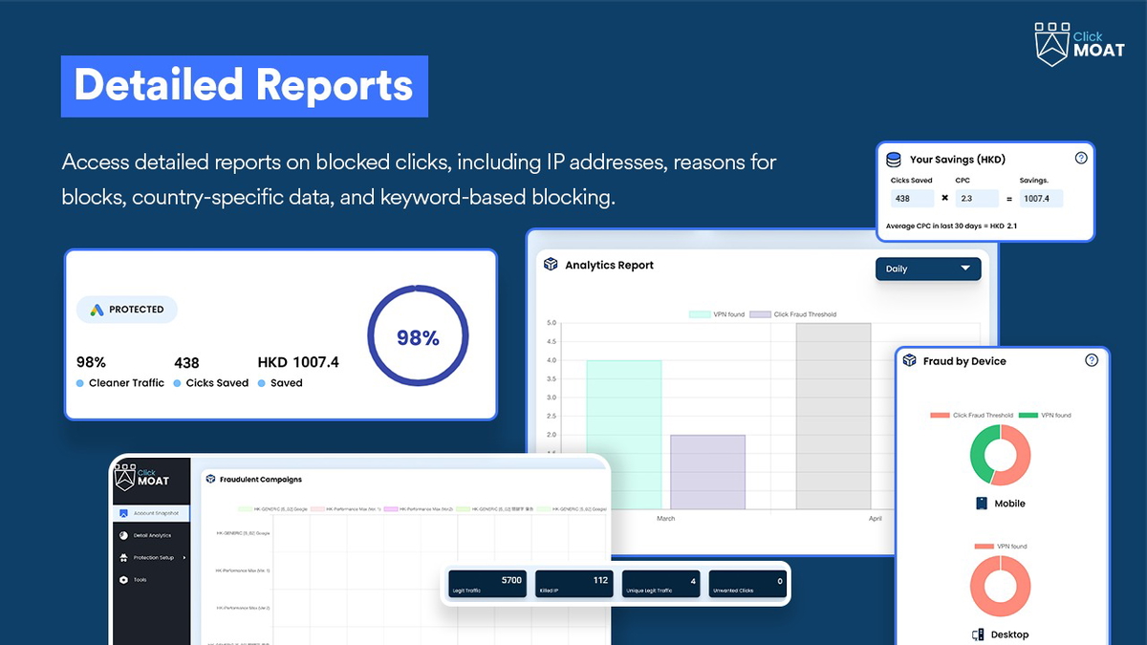Open the Daily dropdown in Analytics Report
The height and width of the screenshot is (645, 1147).
pos(927,269)
